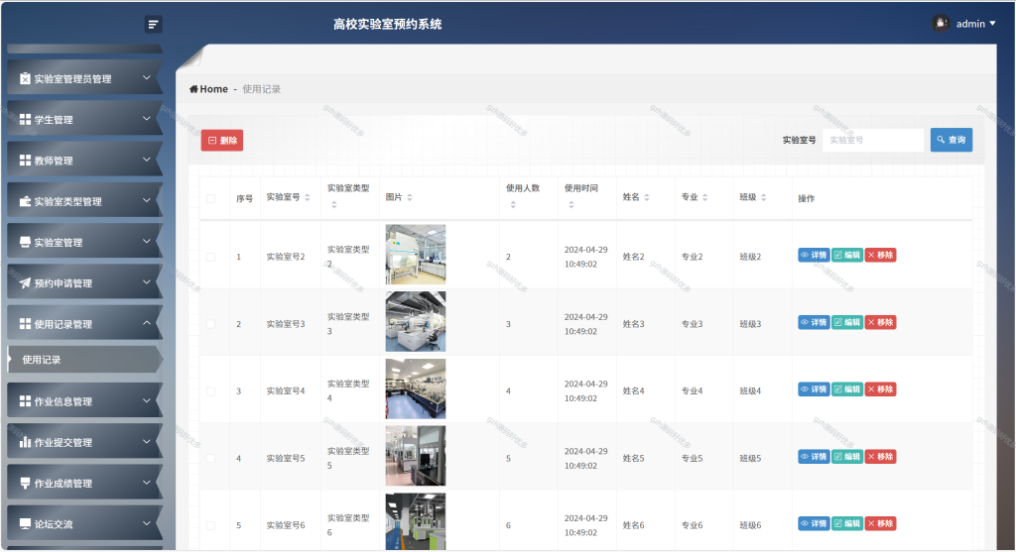Open the 使用记录 submenu item

85,360
